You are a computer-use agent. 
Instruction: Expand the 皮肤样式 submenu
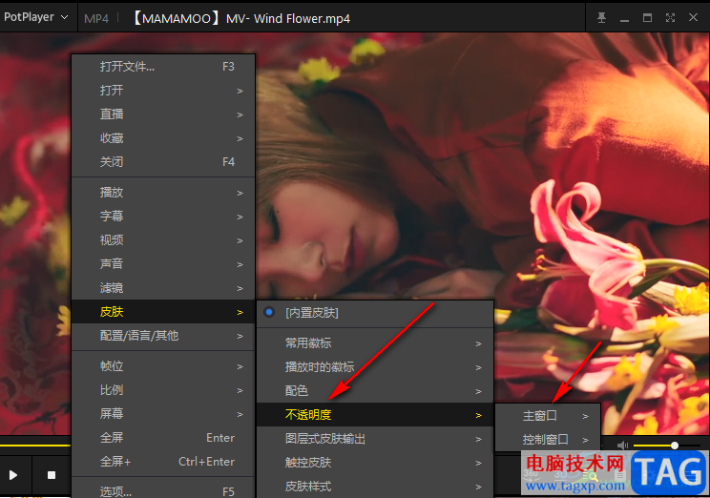pos(375,487)
